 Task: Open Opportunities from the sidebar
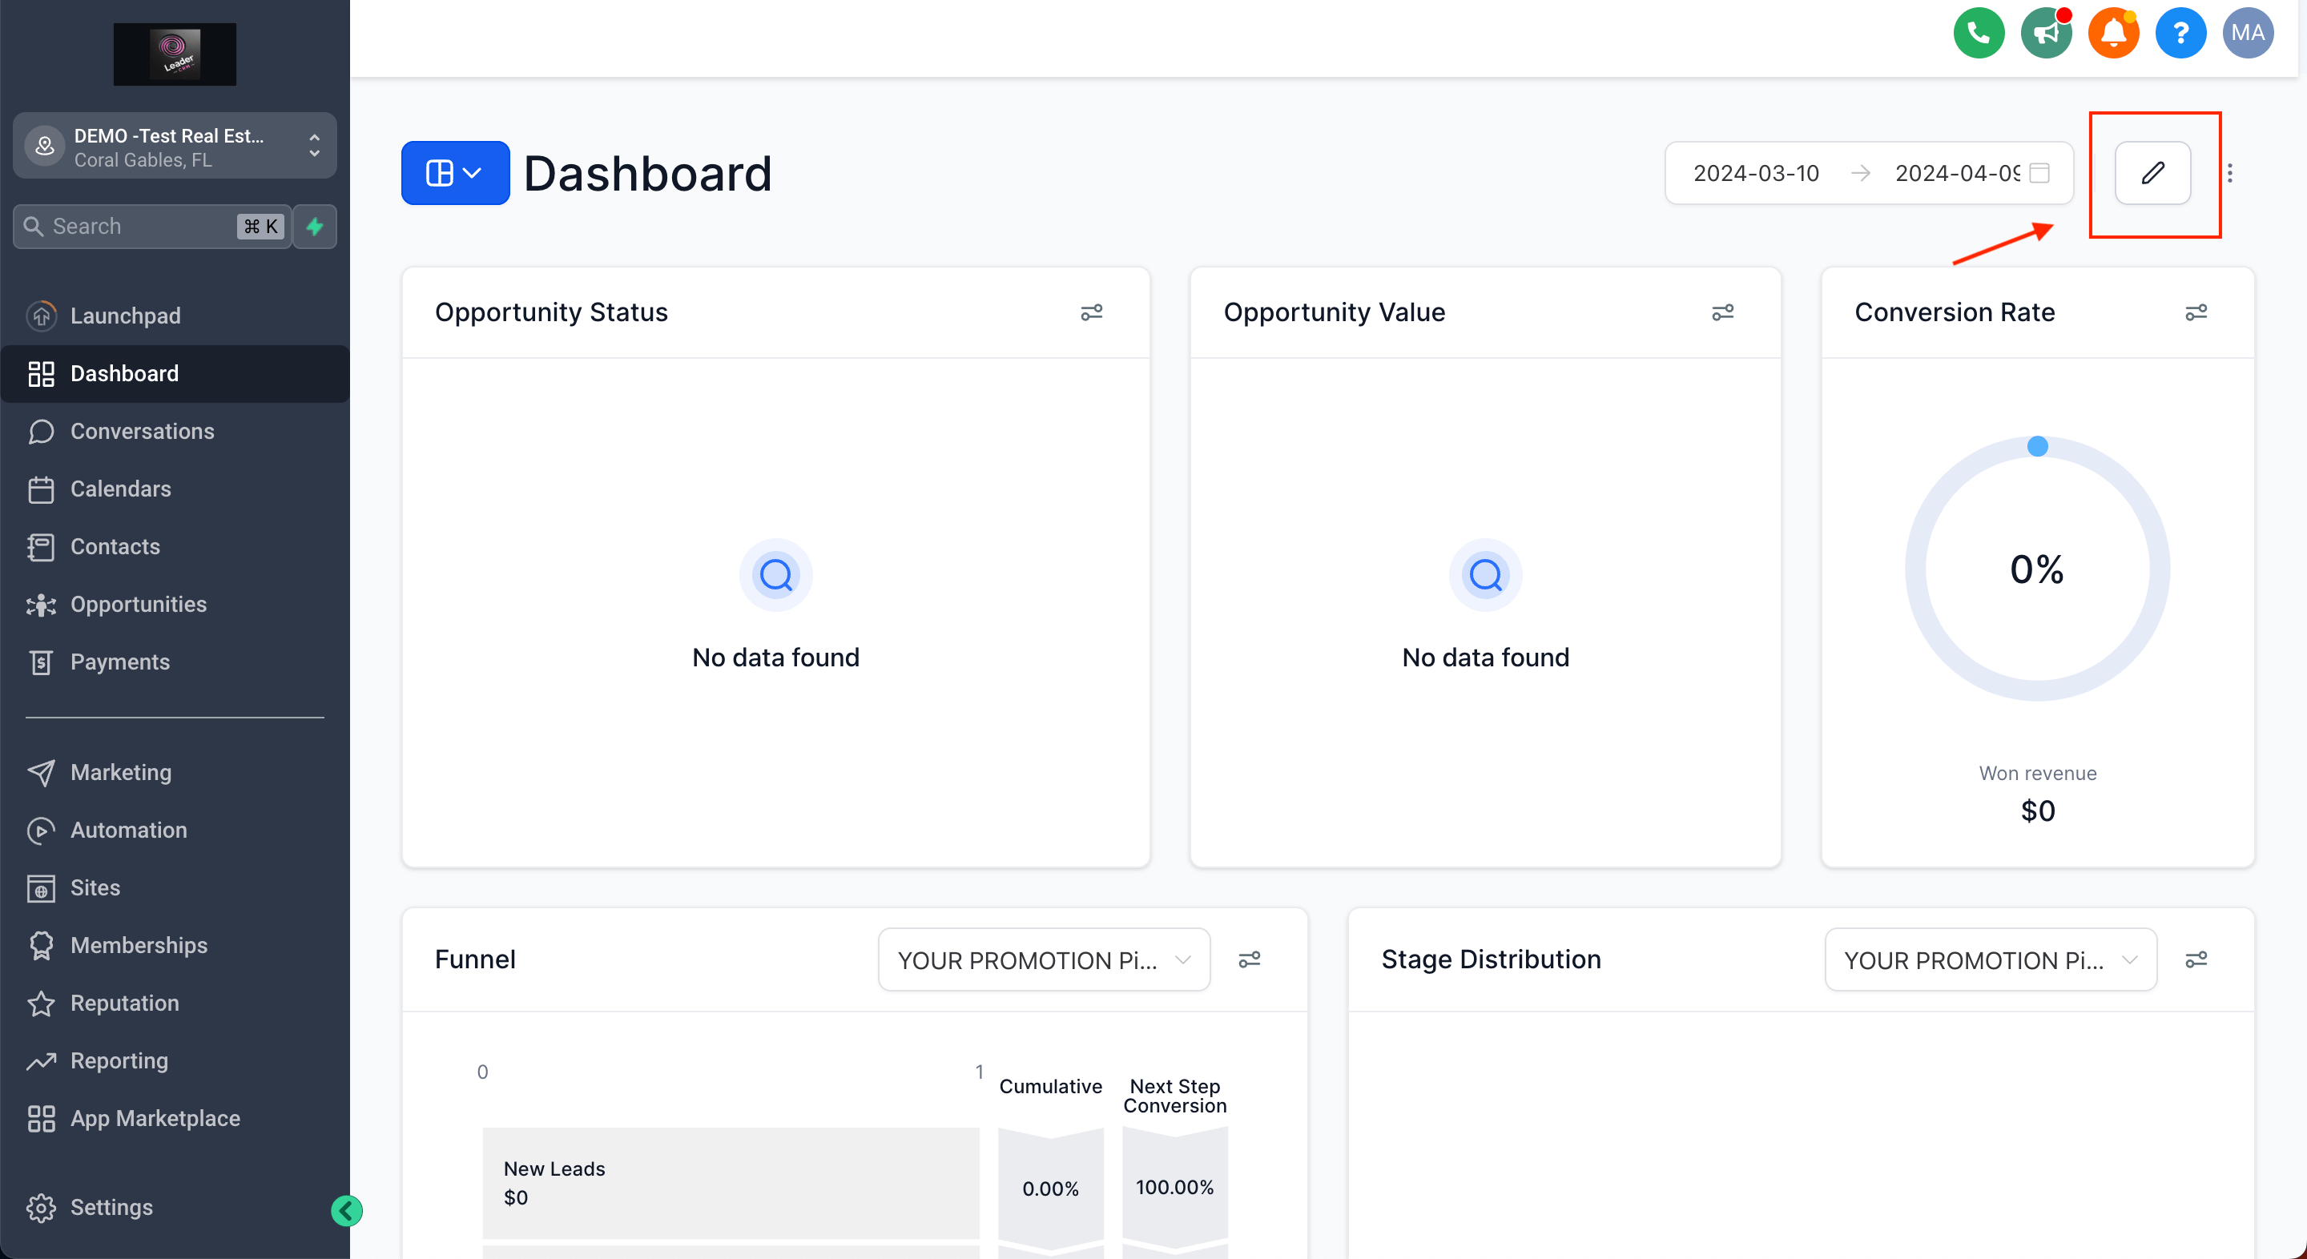coord(138,605)
